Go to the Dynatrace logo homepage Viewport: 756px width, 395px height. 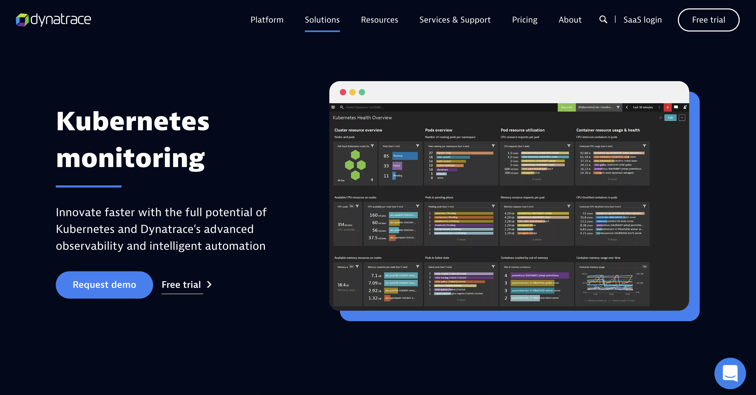pyautogui.click(x=53, y=20)
